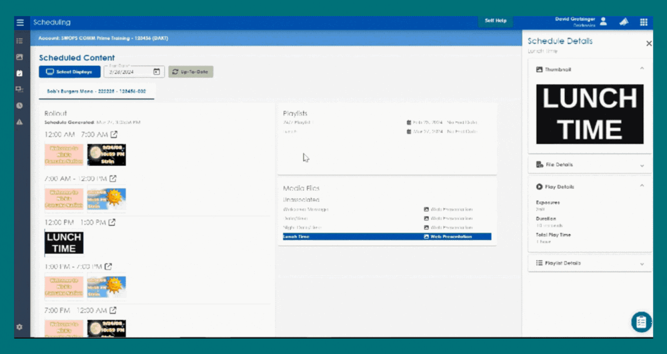Expand the File Details section
This screenshot has height=354, width=667.
642,165
